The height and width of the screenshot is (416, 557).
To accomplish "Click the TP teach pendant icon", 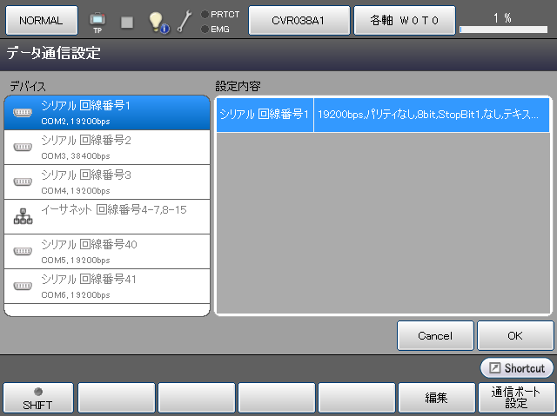I will point(97,20).
